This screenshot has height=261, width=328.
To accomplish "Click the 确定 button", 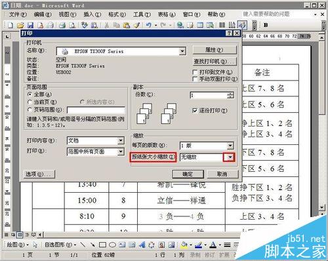I will coord(188,174).
